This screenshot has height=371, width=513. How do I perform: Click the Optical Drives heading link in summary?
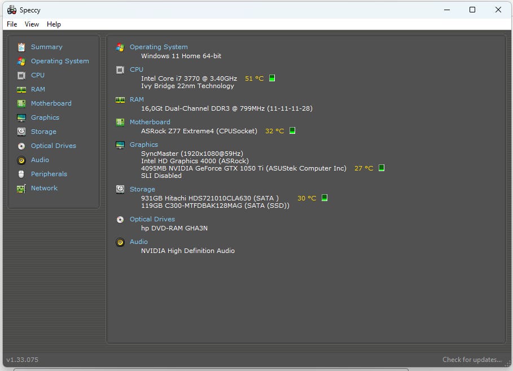pos(152,219)
